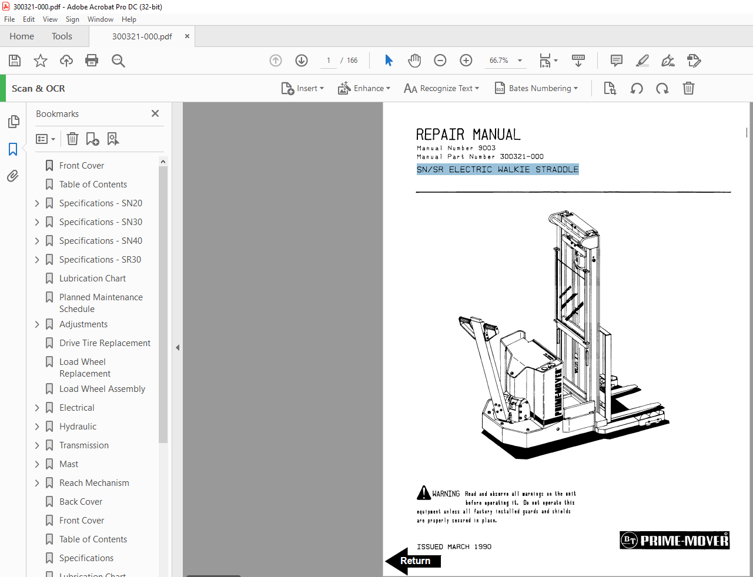This screenshot has height=577, width=753.
Task: Open the Back Cover bookmark
Action: tap(81, 502)
